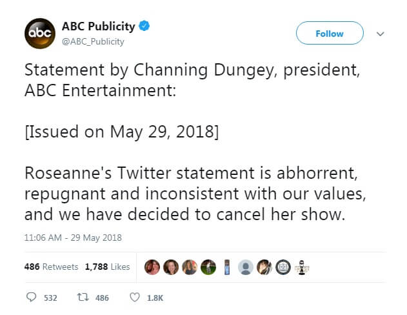Click the first liker avatar

[152, 267]
